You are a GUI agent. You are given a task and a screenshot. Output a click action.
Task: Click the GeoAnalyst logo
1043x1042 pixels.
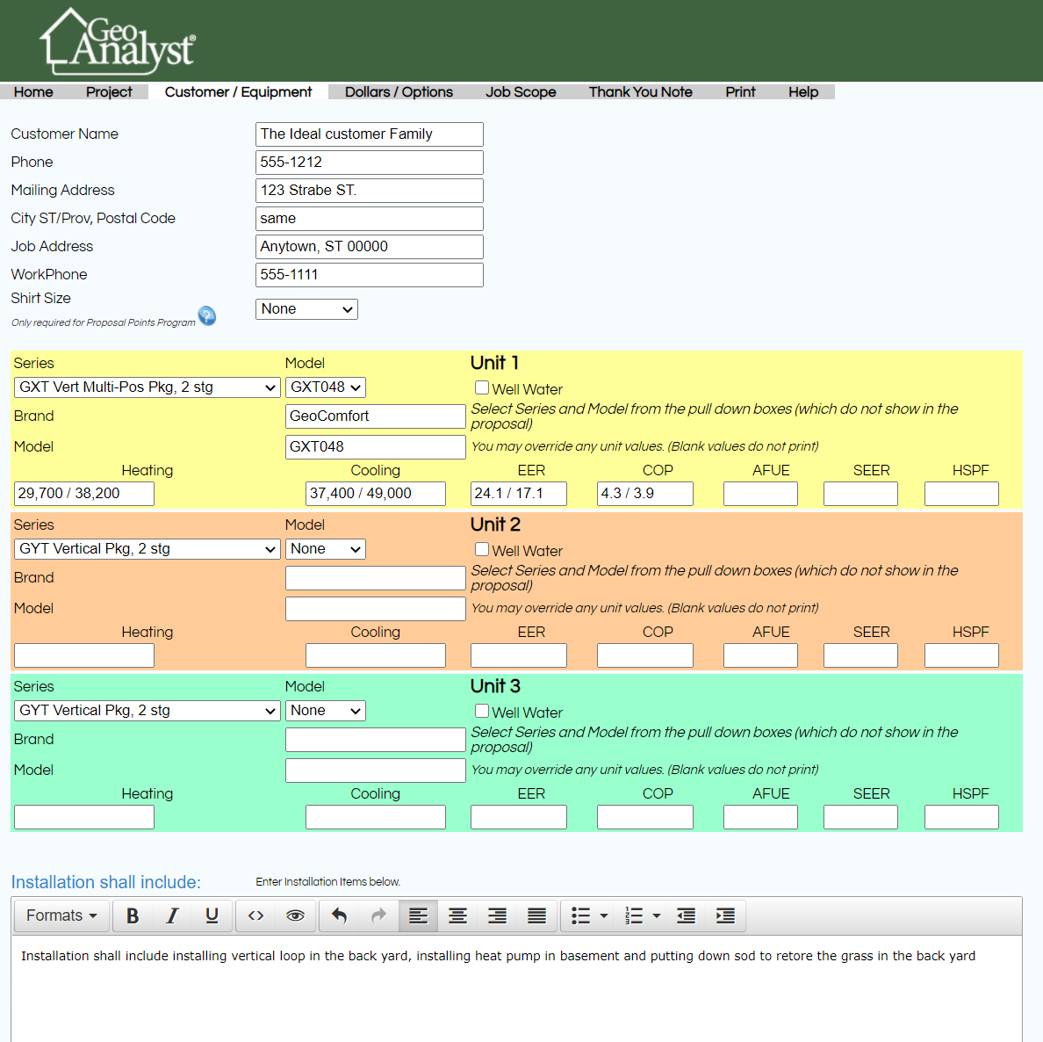point(118,41)
